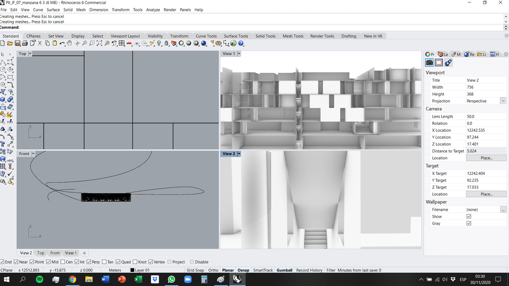Disable the End osnap checkbox
Image resolution: width=509 pixels, height=286 pixels.
click(2, 262)
